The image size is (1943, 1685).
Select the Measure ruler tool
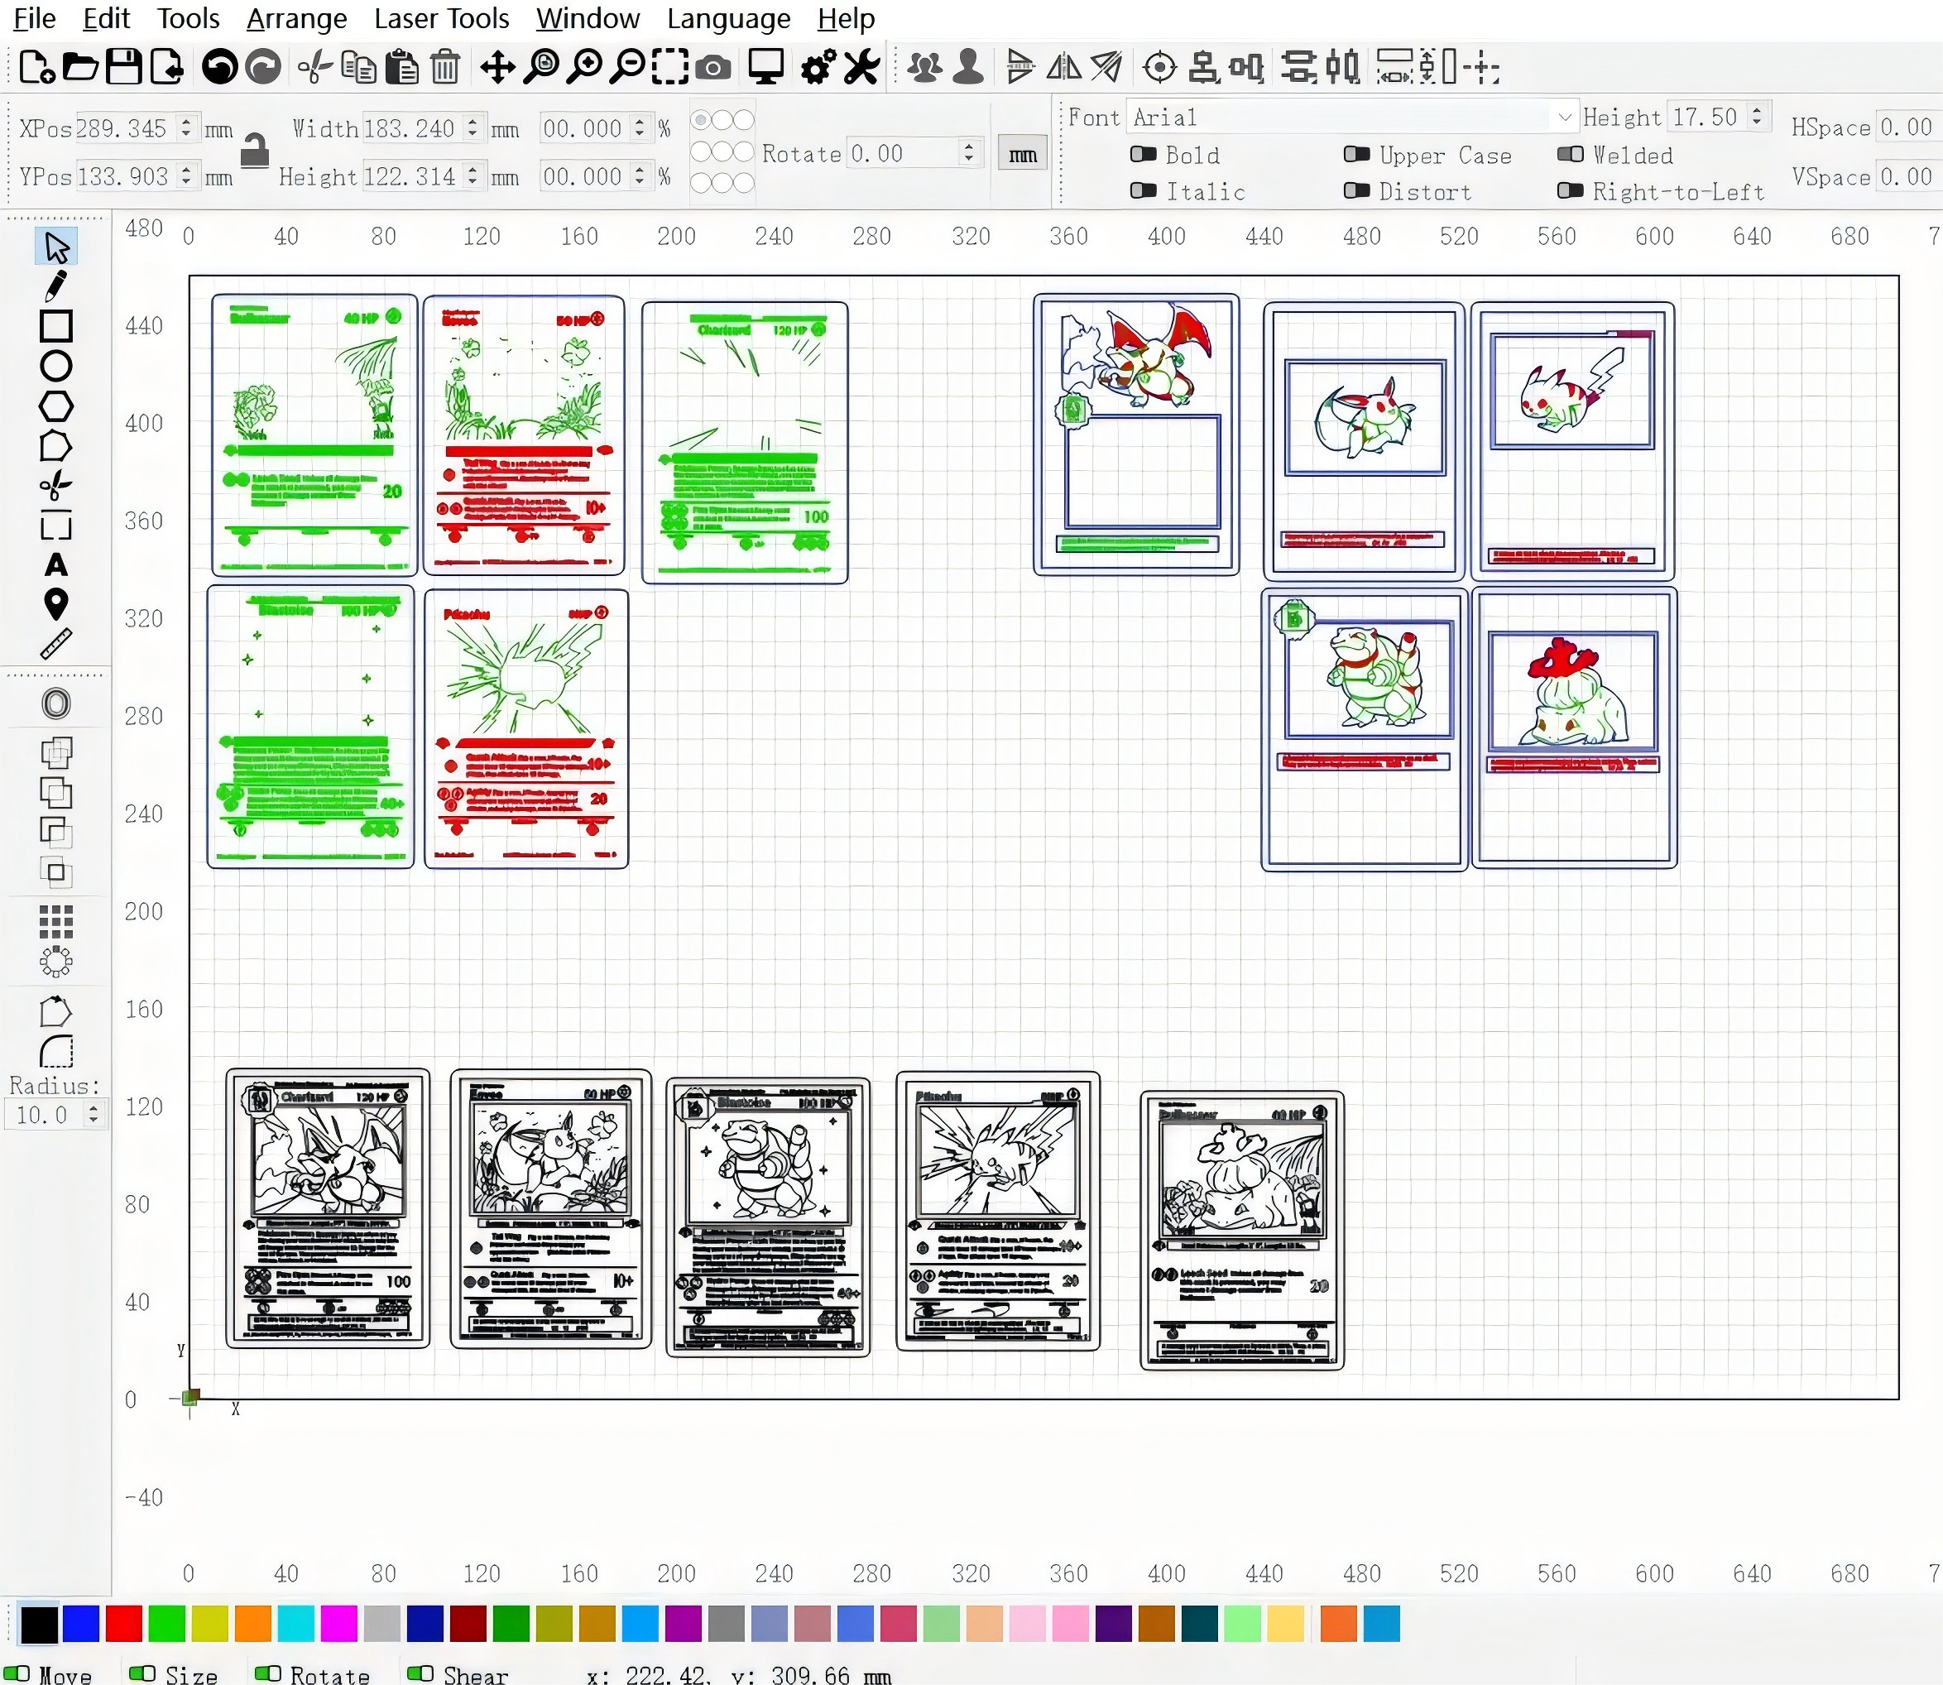click(55, 645)
